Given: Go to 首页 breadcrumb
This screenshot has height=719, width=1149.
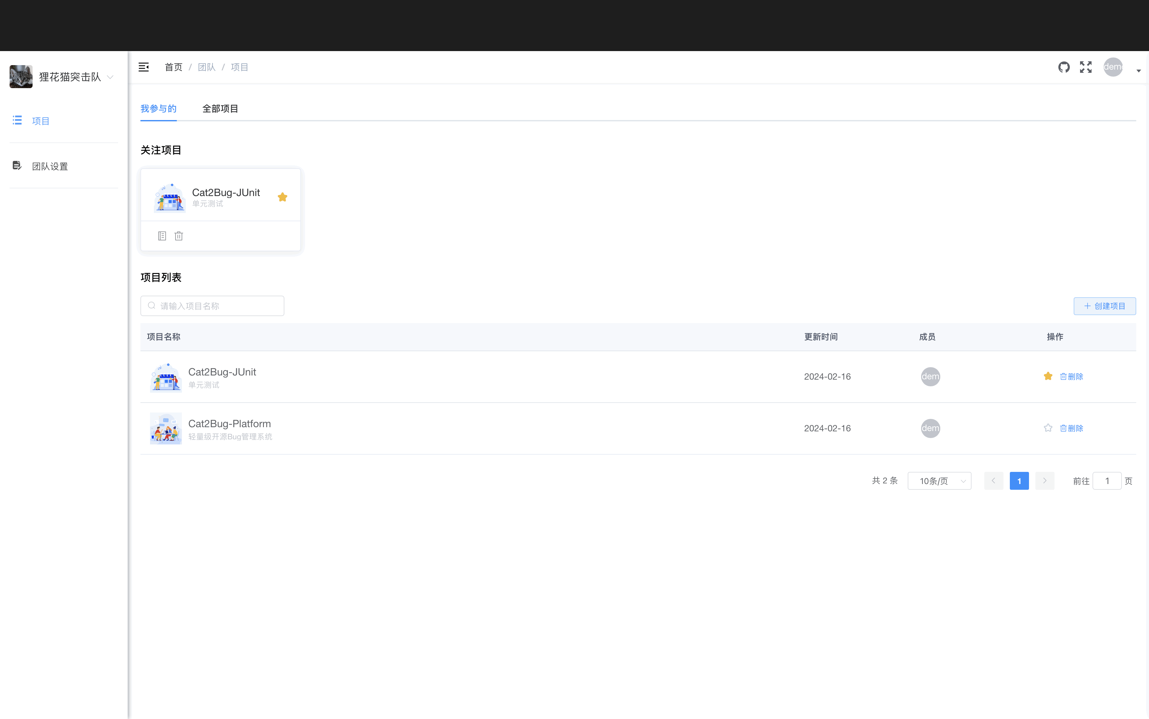Looking at the screenshot, I should (x=174, y=67).
